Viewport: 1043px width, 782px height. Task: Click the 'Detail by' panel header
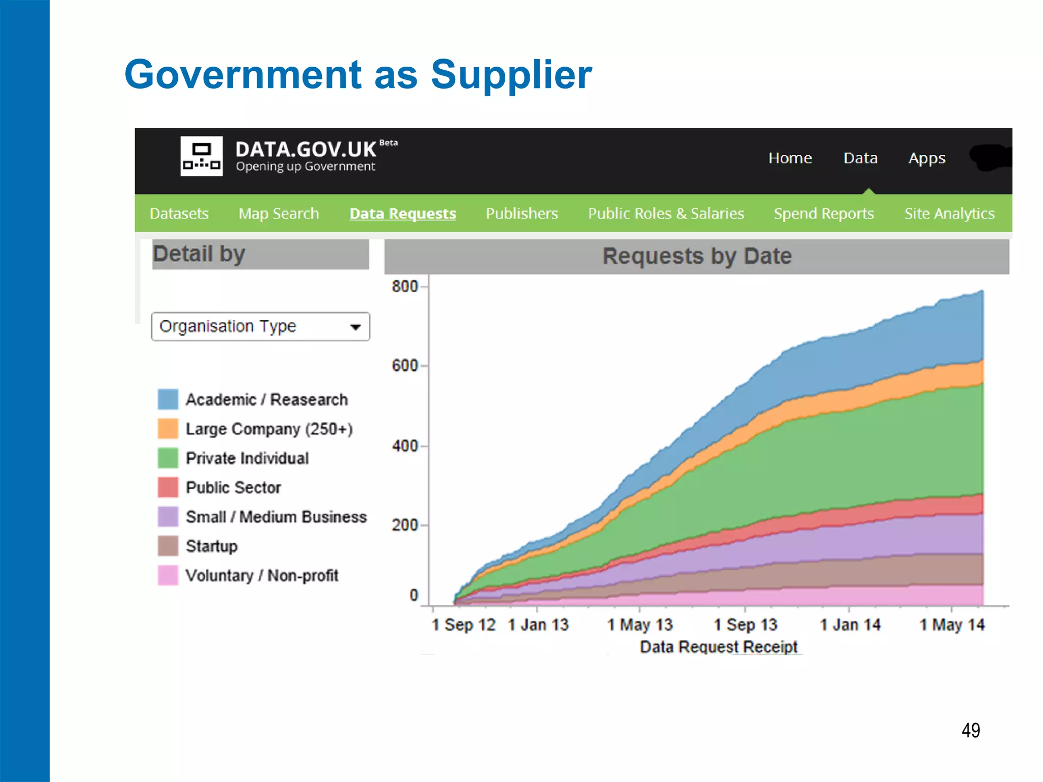click(x=260, y=254)
